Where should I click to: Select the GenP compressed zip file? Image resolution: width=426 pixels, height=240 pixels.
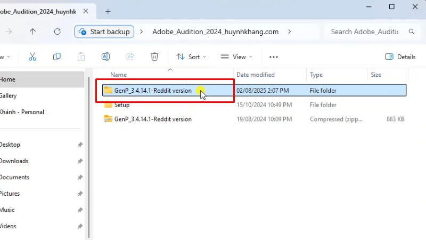(x=152, y=119)
